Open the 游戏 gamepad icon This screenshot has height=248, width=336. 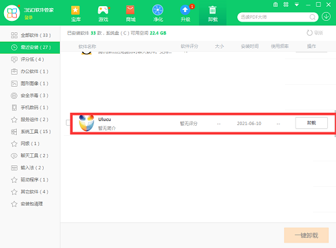[x=103, y=10]
